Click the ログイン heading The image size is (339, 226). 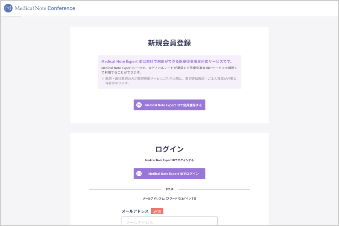[x=169, y=149]
